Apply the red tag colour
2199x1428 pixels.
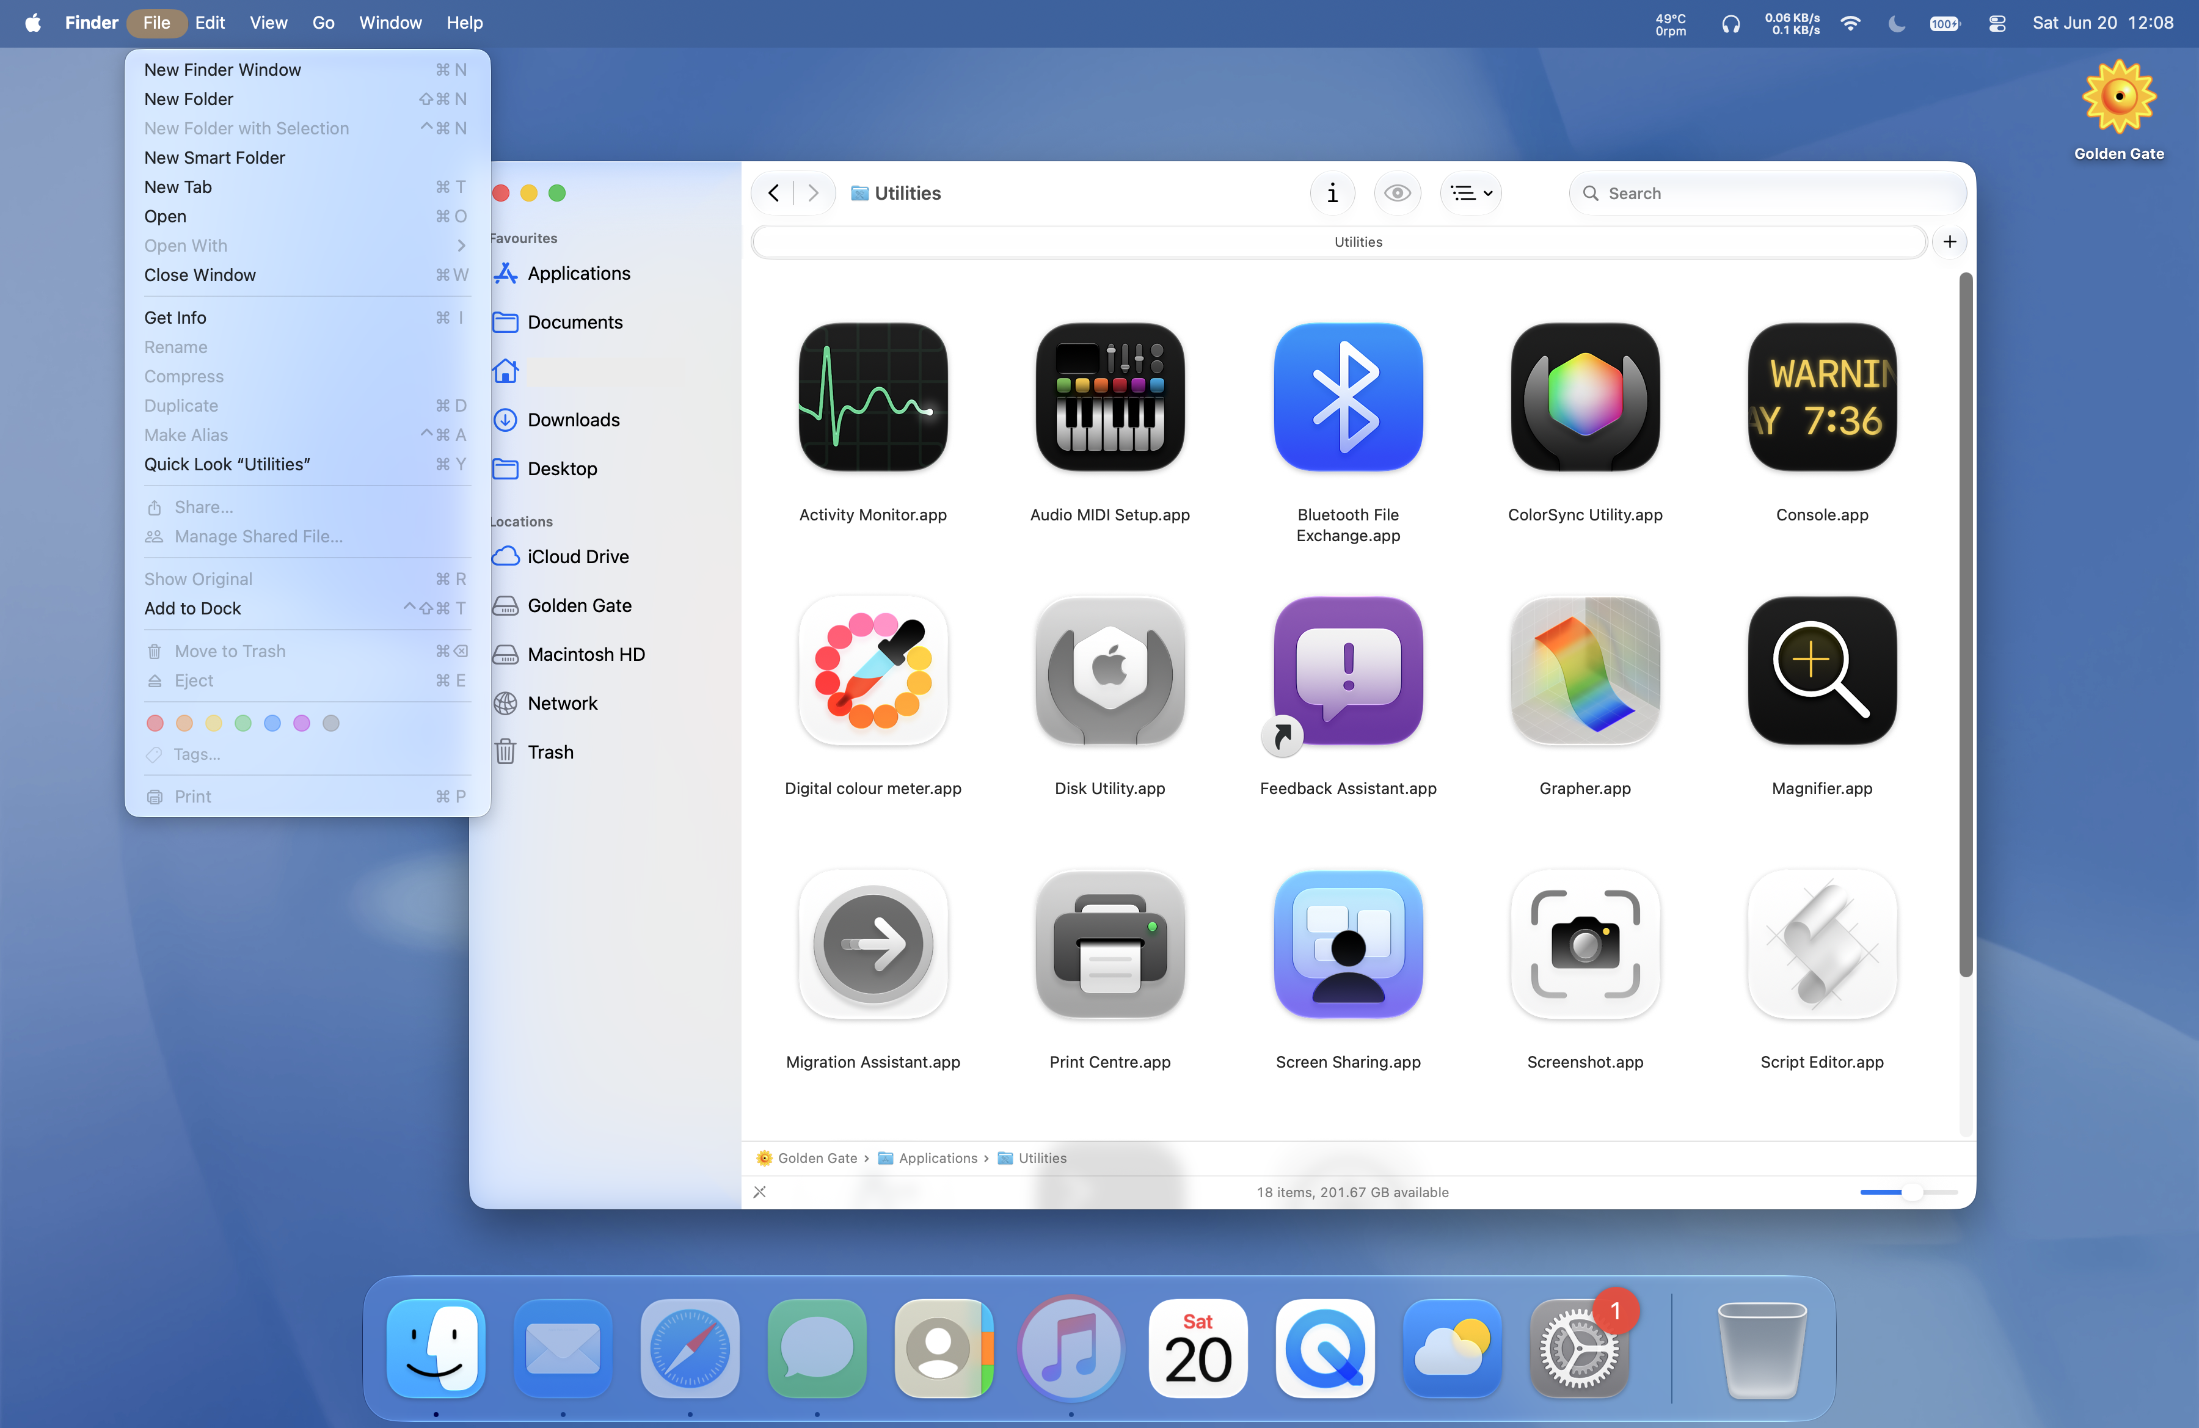[x=155, y=723]
